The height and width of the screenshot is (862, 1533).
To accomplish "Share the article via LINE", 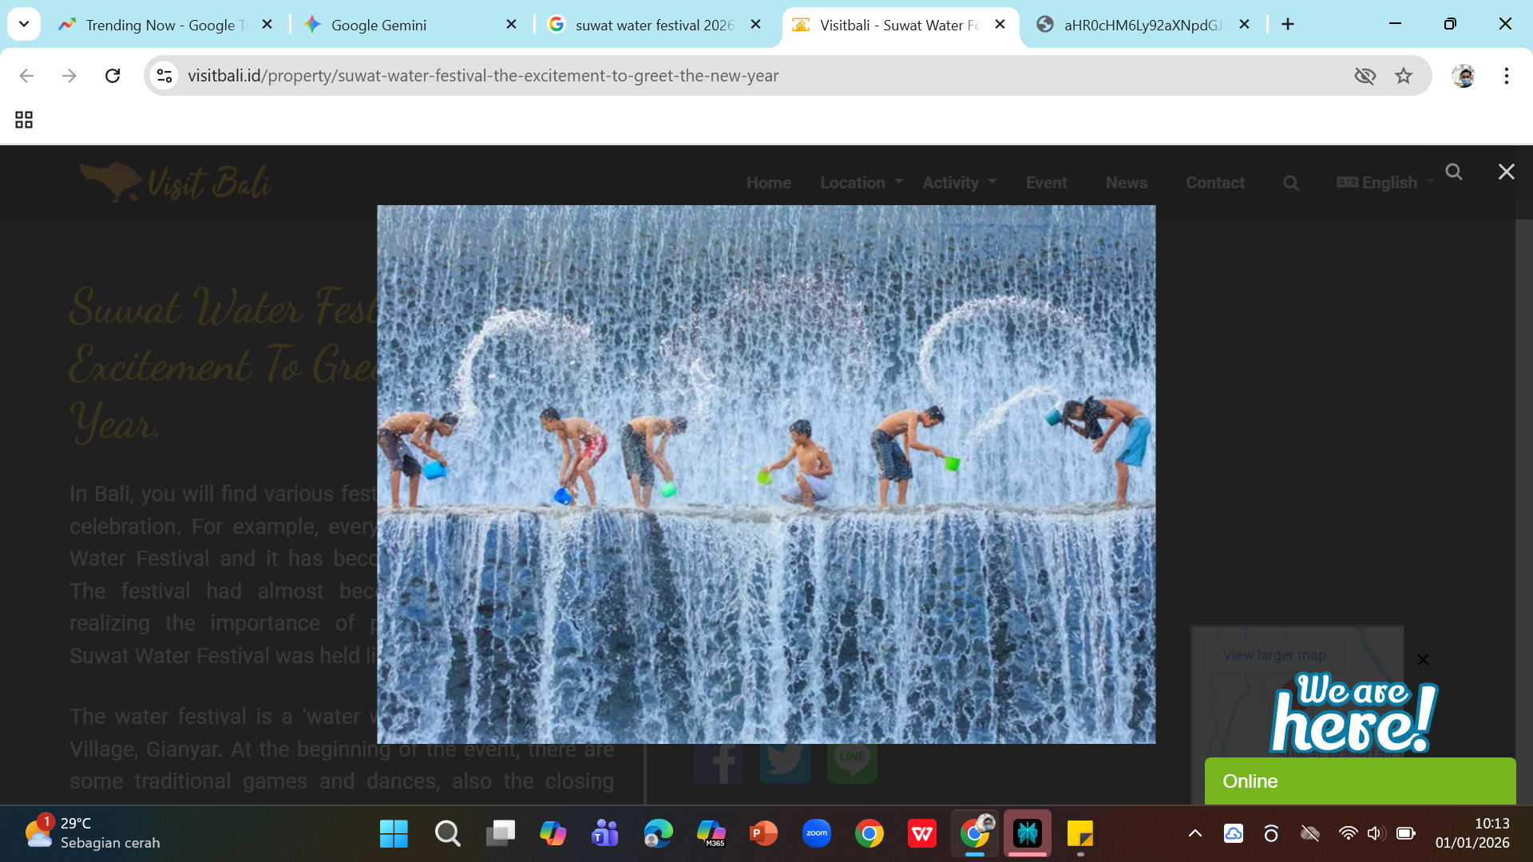I will pyautogui.click(x=852, y=764).
